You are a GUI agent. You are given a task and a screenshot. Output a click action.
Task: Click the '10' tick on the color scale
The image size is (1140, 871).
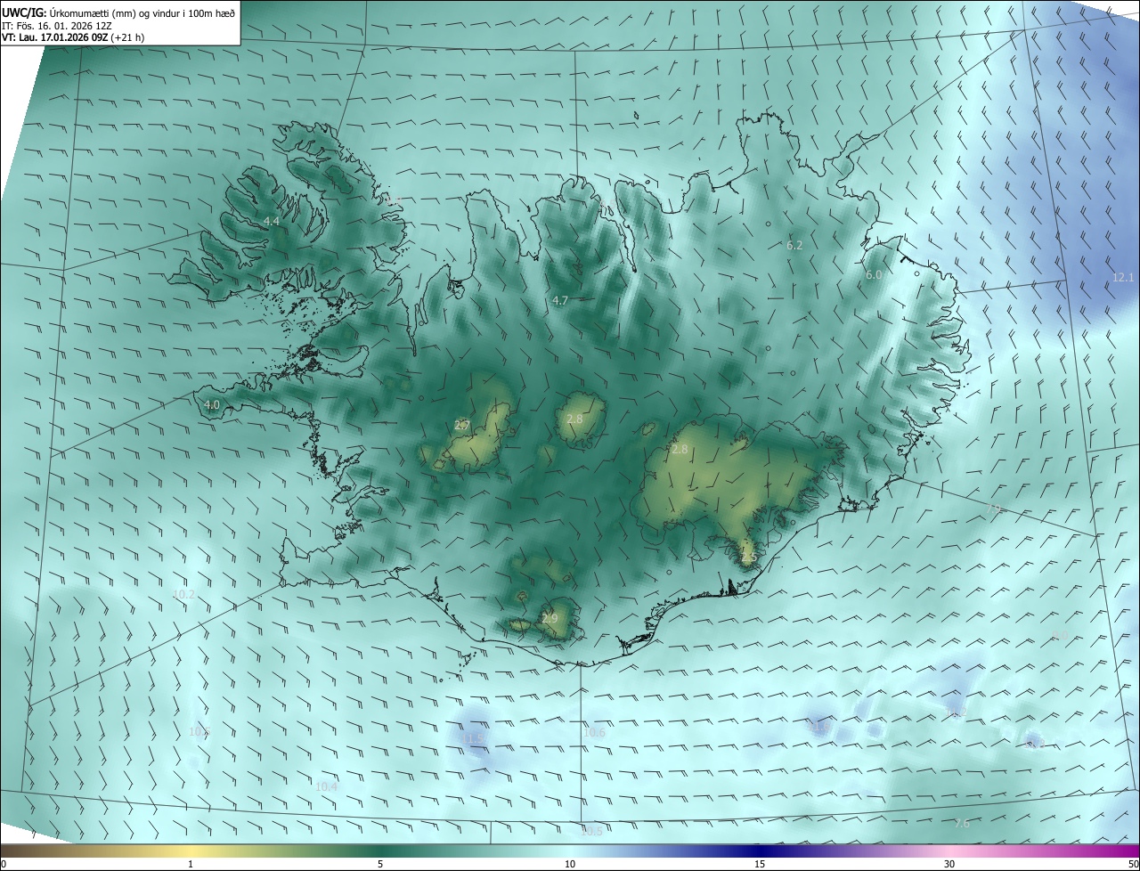[570, 864]
